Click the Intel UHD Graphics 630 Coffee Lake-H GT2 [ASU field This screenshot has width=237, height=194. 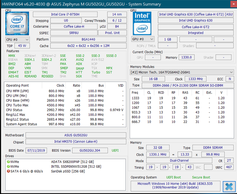coord(196,14)
